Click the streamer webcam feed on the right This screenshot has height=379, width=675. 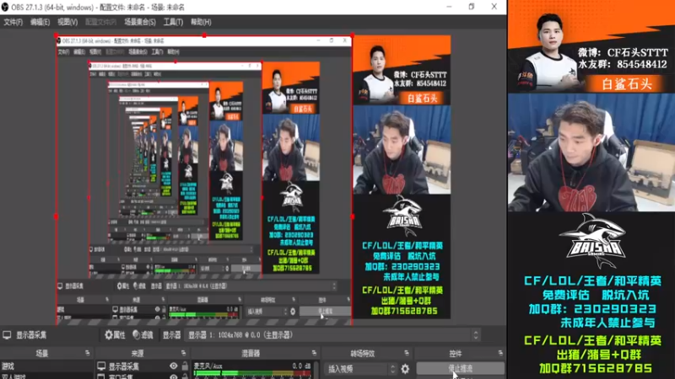coord(591,152)
